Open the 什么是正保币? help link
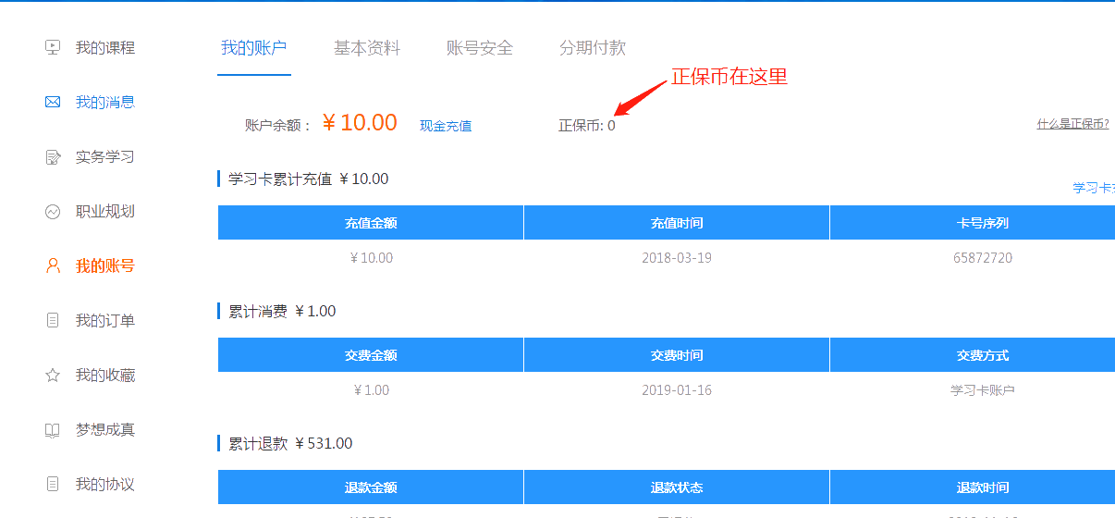This screenshot has width=1115, height=518. 1072,124
